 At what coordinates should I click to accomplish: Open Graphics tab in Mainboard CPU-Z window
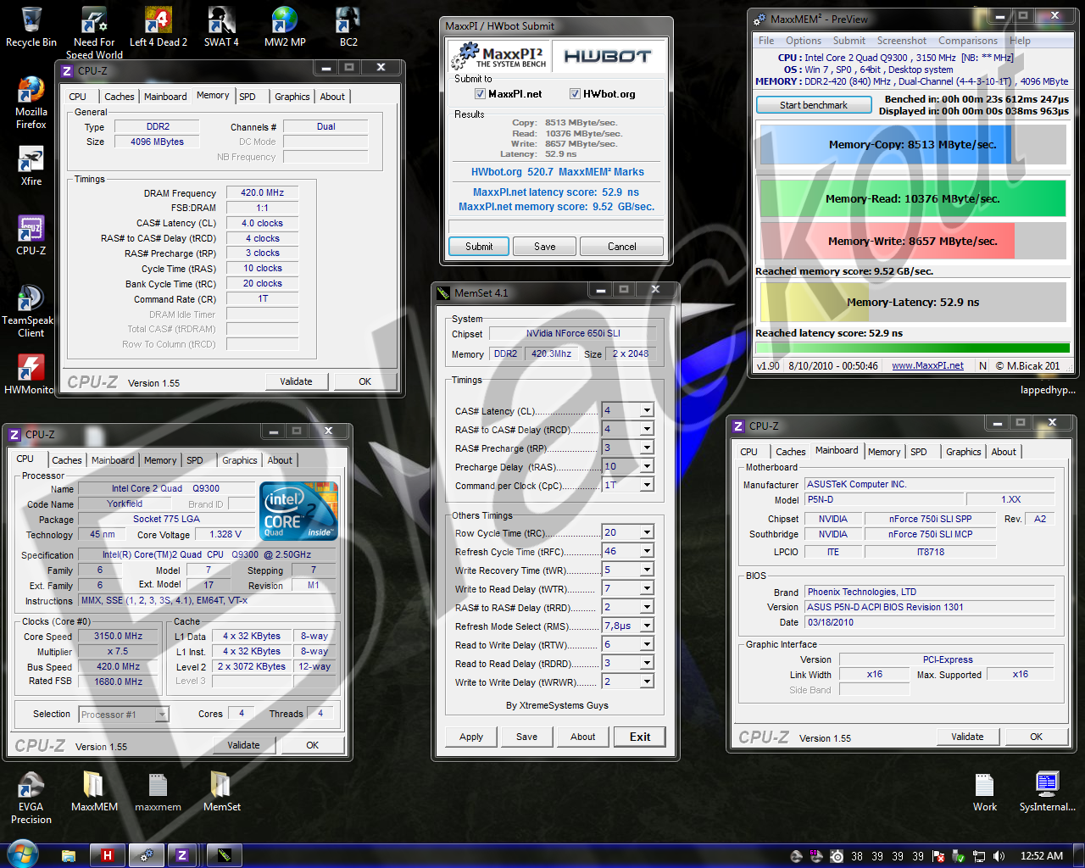pyautogui.click(x=963, y=452)
